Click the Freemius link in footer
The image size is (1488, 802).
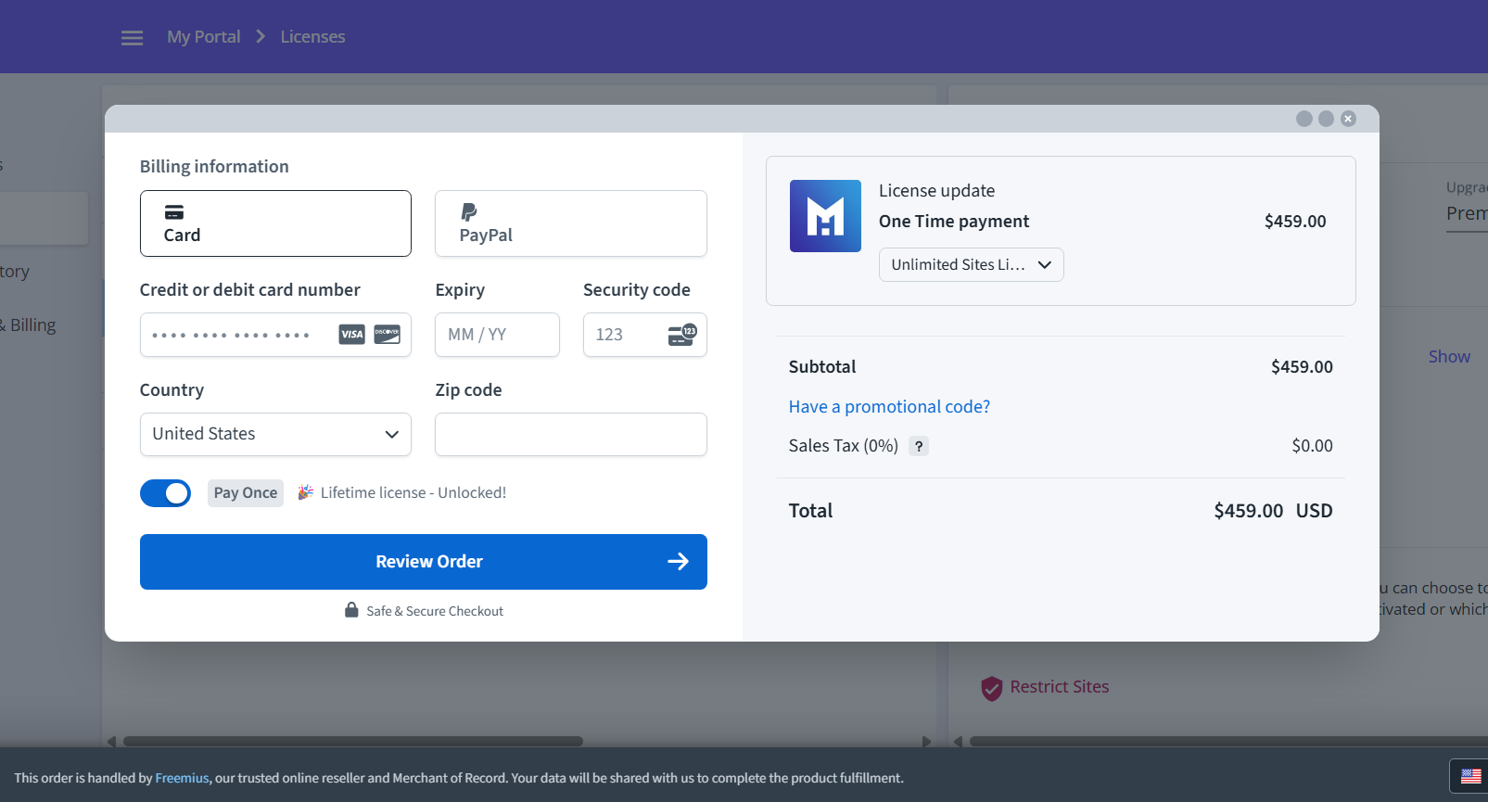pos(182,778)
